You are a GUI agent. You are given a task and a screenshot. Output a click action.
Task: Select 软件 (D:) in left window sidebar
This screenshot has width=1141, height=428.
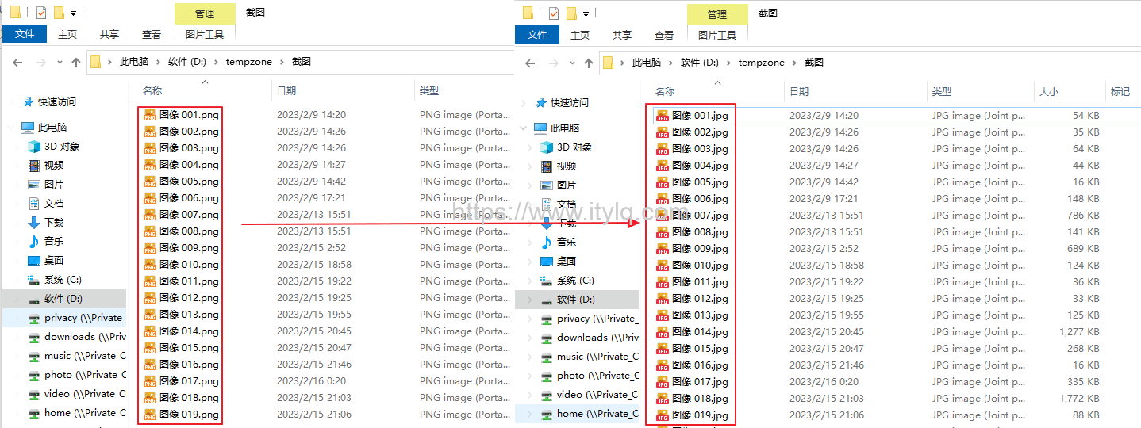(x=64, y=299)
